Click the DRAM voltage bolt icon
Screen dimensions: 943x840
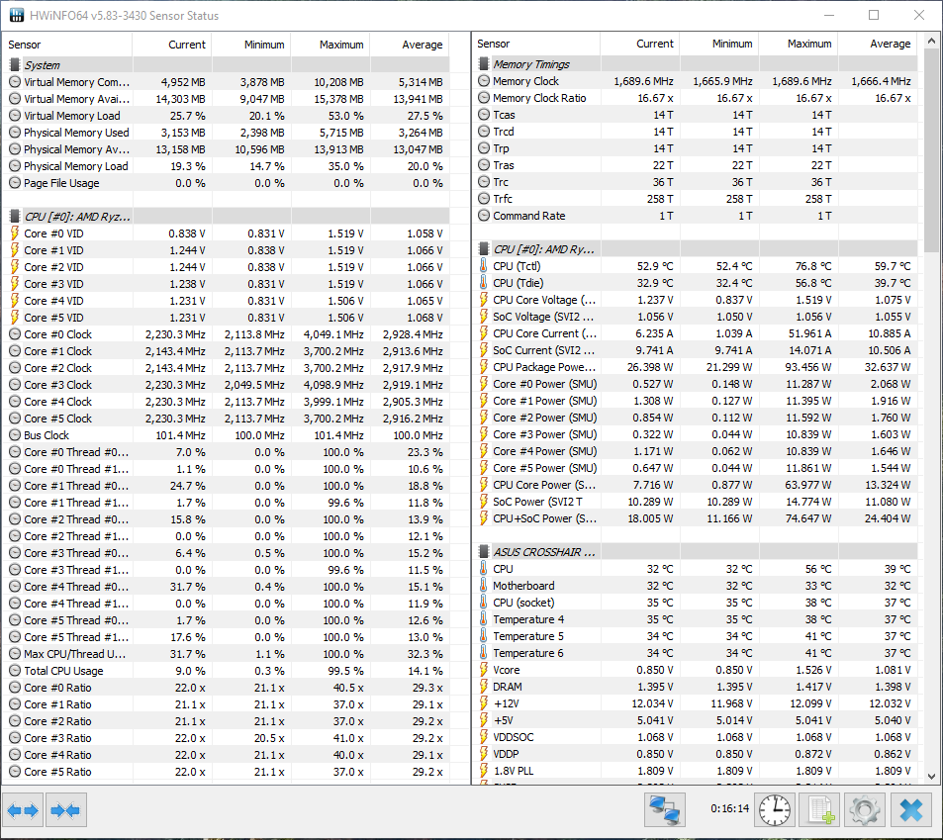pos(484,686)
